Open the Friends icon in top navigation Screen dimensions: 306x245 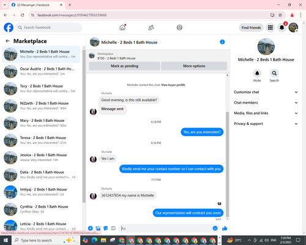point(151,28)
